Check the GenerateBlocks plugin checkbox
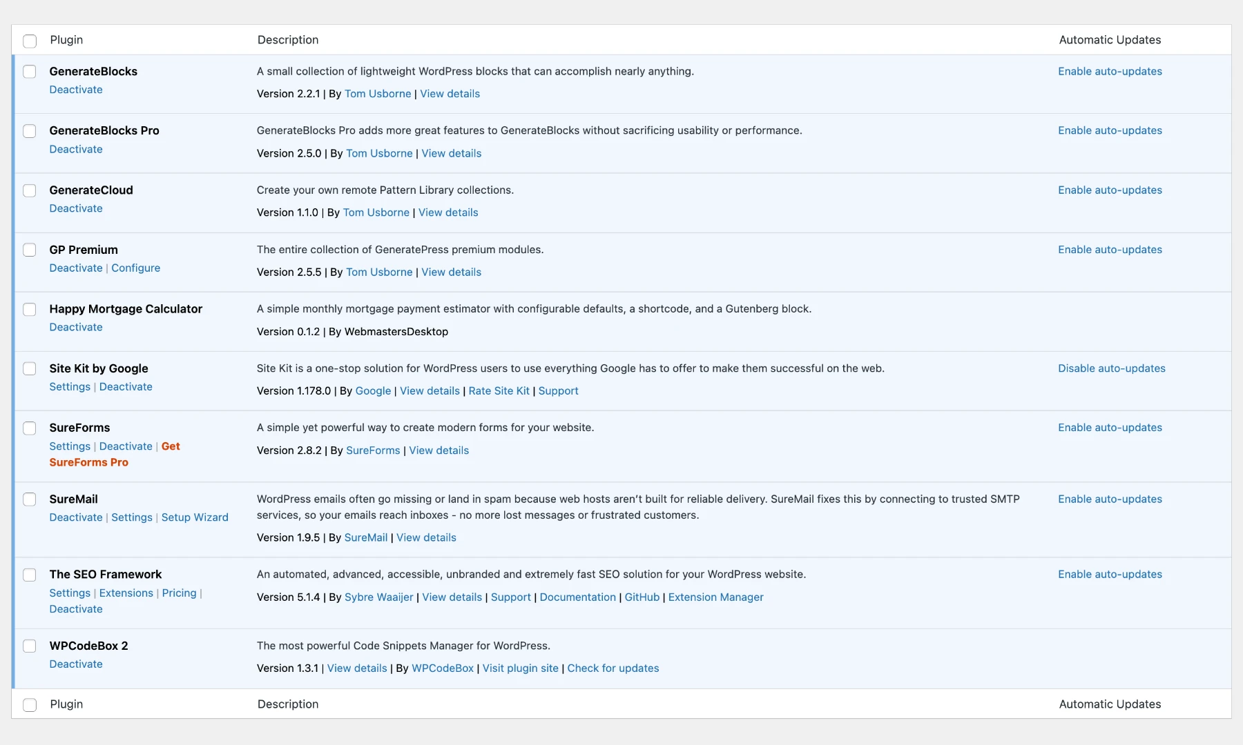 point(30,72)
